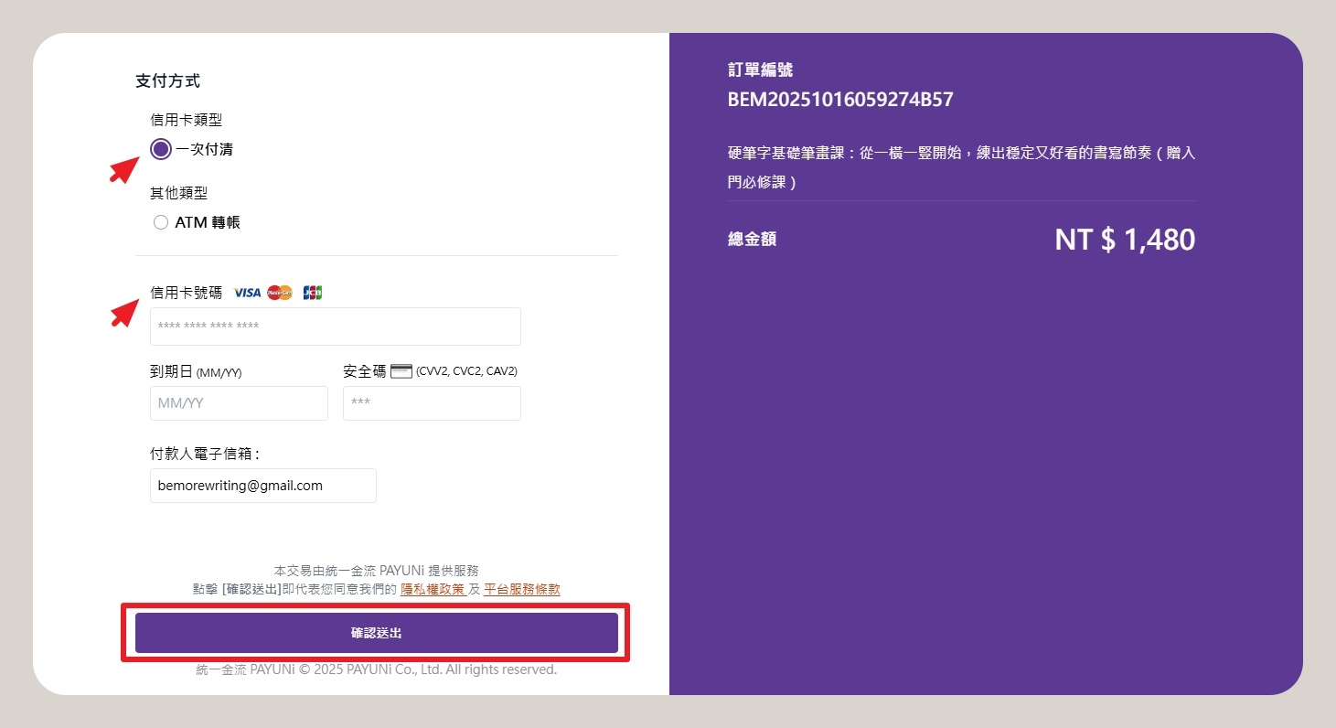The image size is (1336, 728).
Task: Enable the credit card one-time payment radio button
Action: [x=160, y=148]
